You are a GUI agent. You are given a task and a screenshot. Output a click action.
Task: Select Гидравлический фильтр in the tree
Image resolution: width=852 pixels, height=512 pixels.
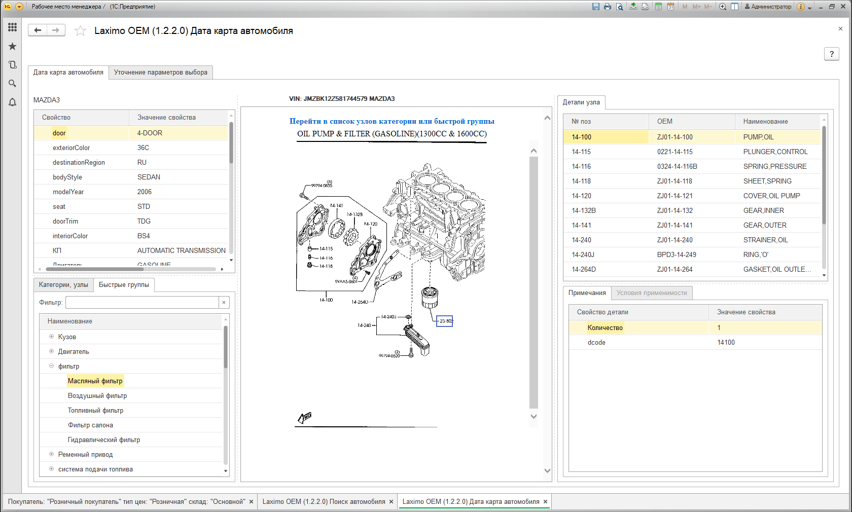click(104, 440)
